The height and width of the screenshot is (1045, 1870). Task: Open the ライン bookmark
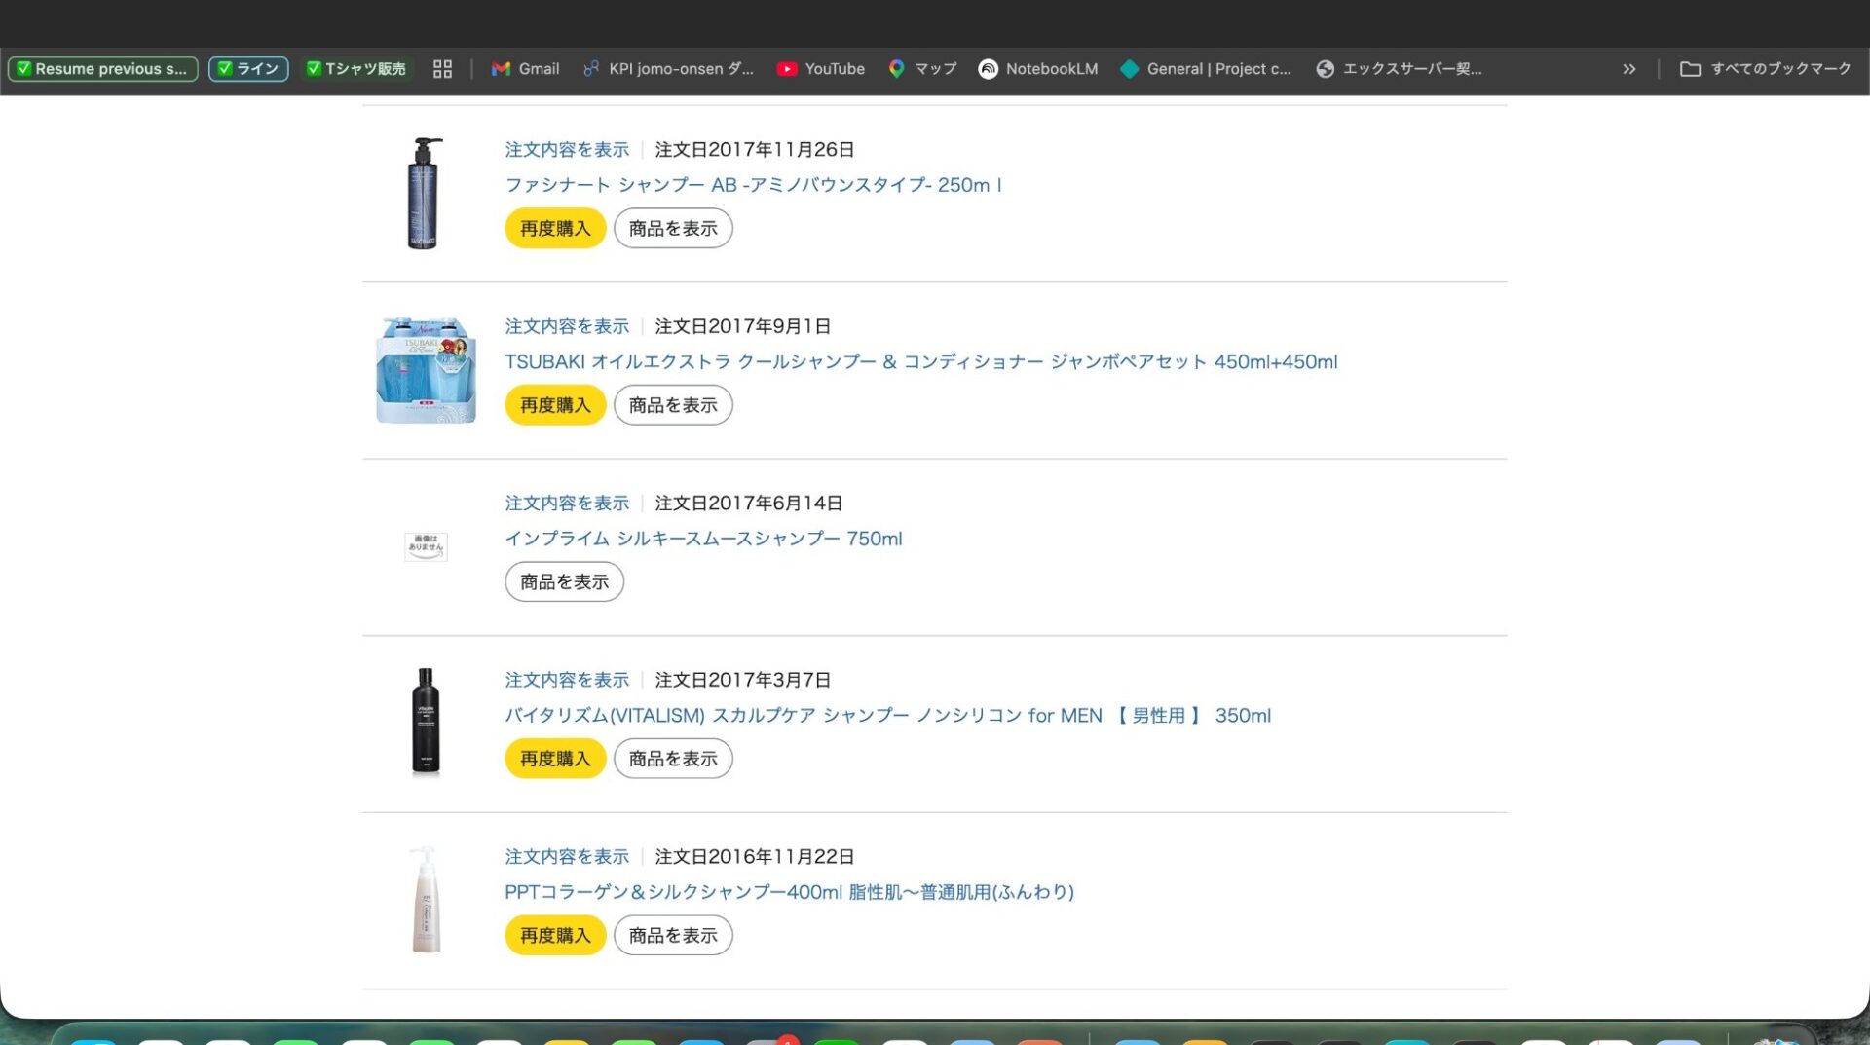[x=248, y=69]
